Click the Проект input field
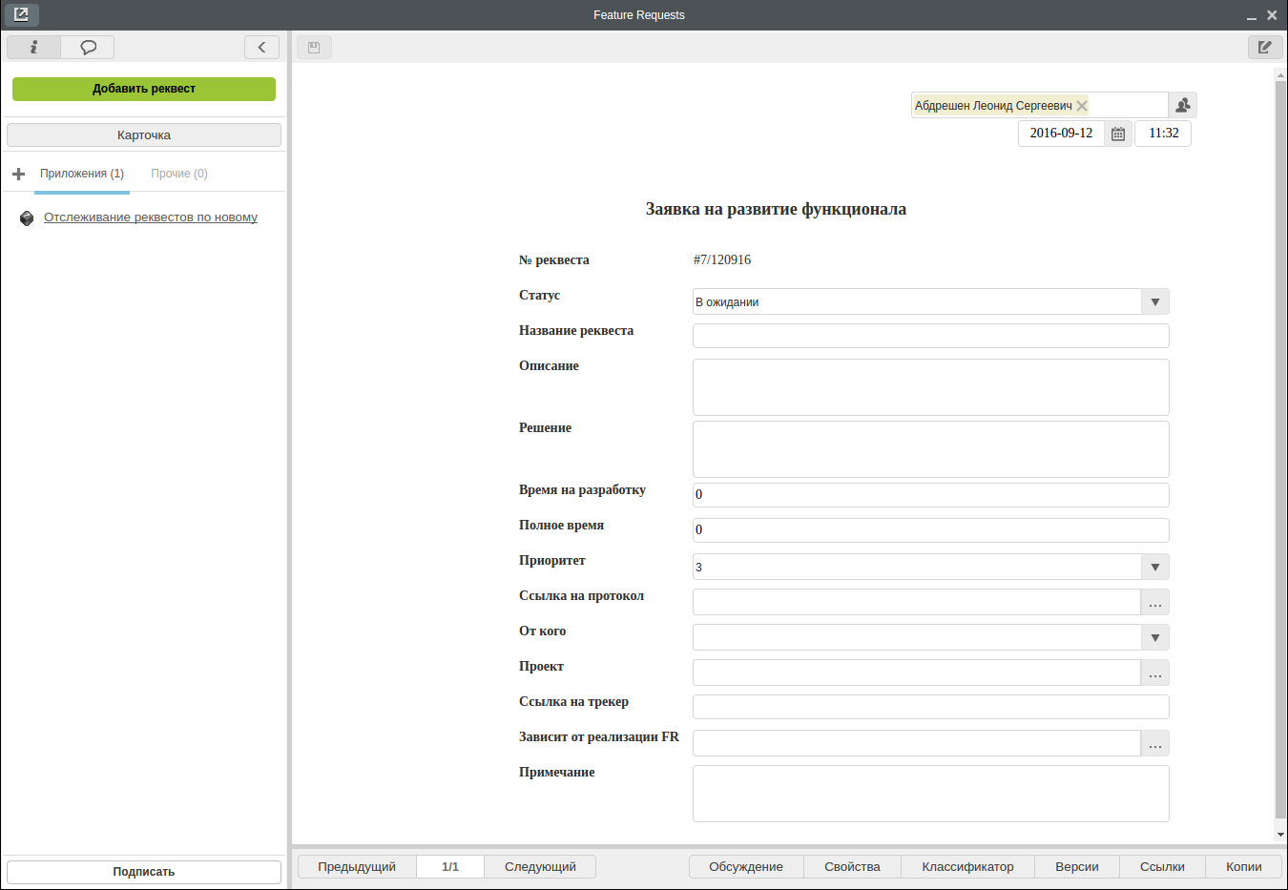This screenshot has height=890, width=1288. (917, 673)
